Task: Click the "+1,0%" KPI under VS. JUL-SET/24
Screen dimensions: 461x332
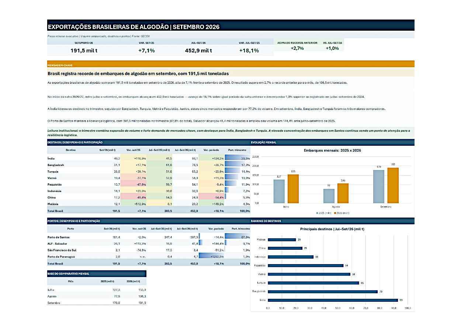Action: click(332, 48)
